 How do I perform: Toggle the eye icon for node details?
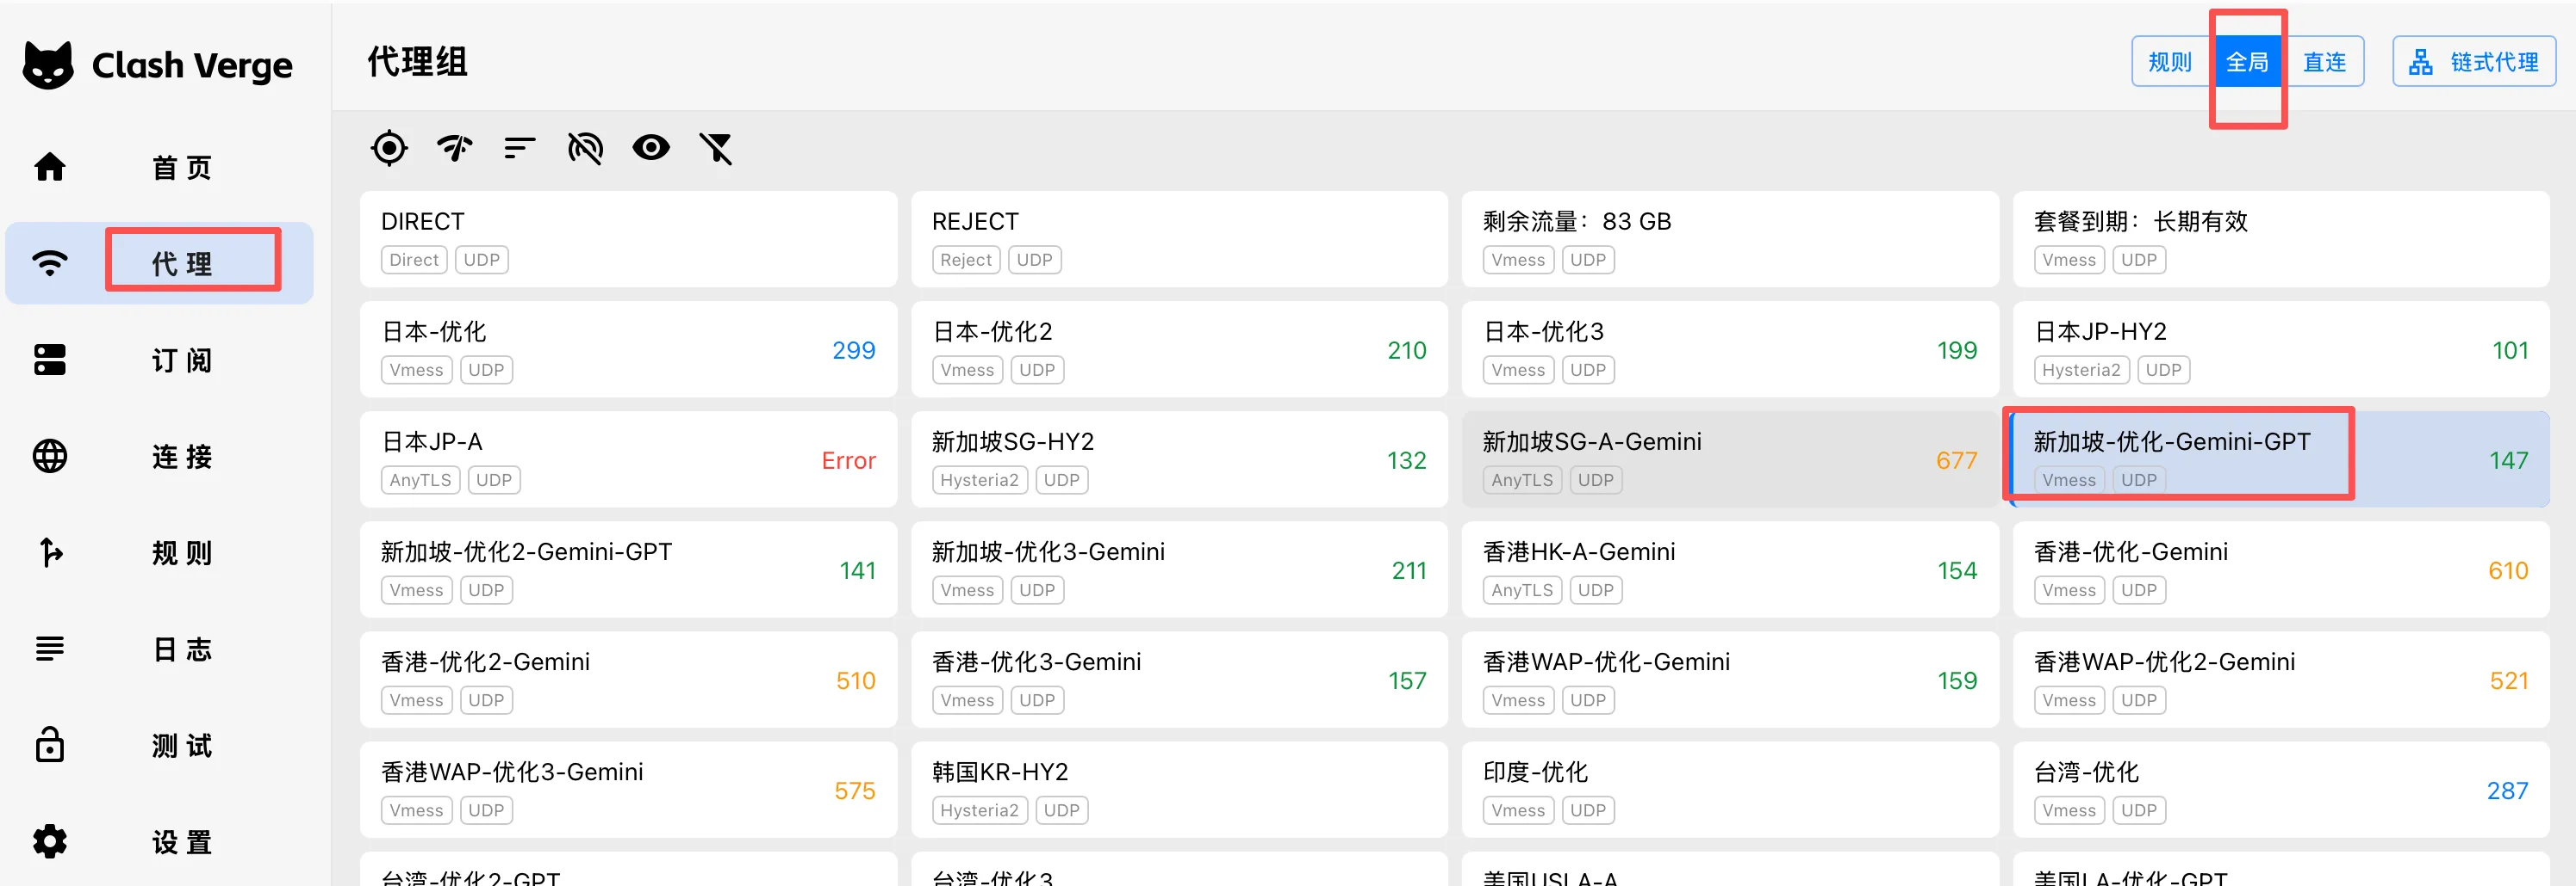pyautogui.click(x=651, y=148)
